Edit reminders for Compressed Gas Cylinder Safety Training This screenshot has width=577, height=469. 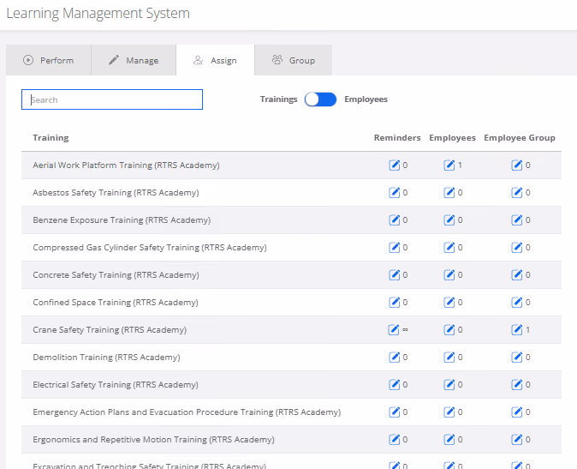(394, 247)
